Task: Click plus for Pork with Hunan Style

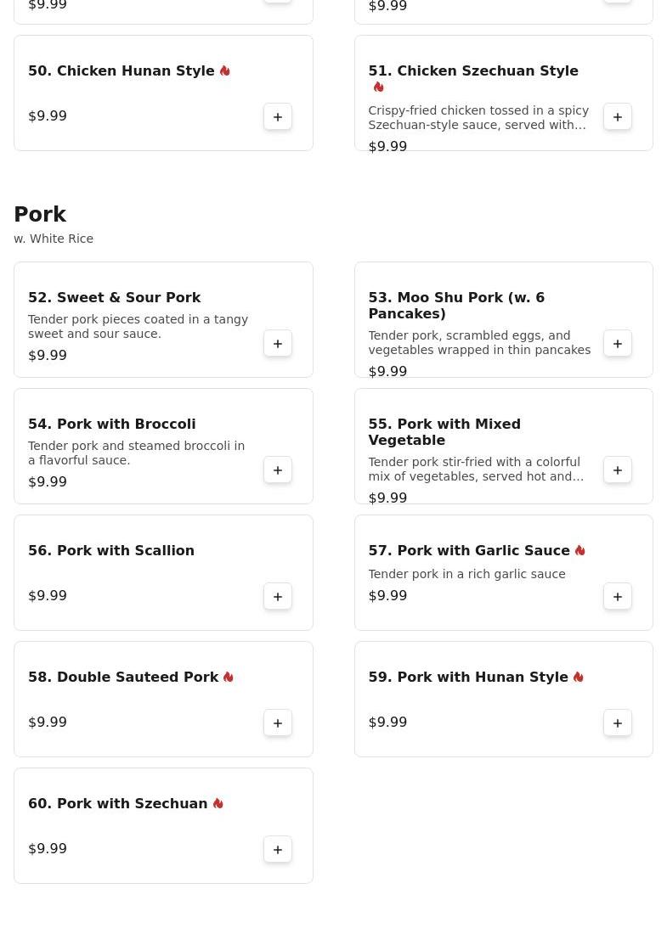Action: pos(618,723)
